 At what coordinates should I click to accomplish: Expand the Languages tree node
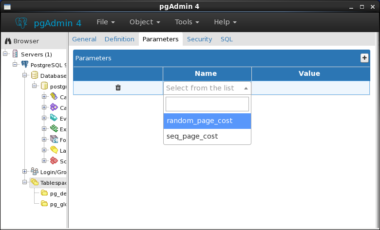coord(44,150)
